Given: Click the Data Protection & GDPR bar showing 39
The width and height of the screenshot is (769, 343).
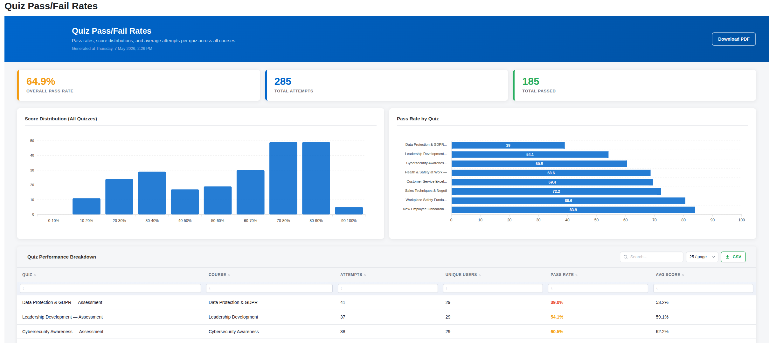Looking at the screenshot, I should pyautogui.click(x=508, y=145).
